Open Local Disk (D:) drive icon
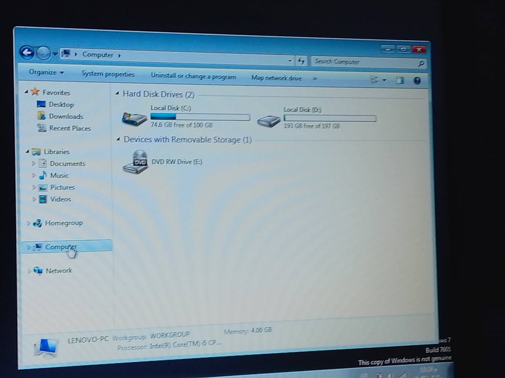Image resolution: width=505 pixels, height=378 pixels. [269, 120]
